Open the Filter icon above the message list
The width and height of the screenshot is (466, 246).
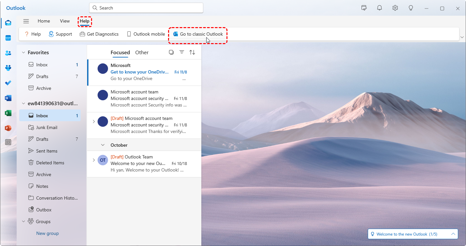tap(182, 52)
